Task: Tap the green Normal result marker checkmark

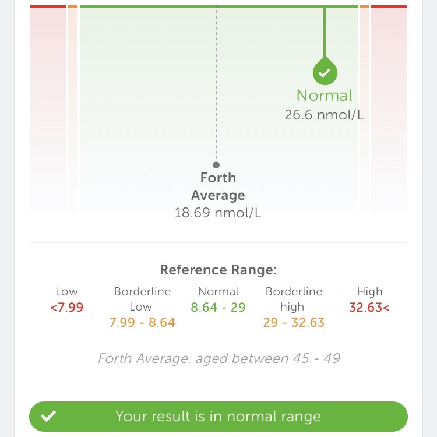Action: click(325, 73)
